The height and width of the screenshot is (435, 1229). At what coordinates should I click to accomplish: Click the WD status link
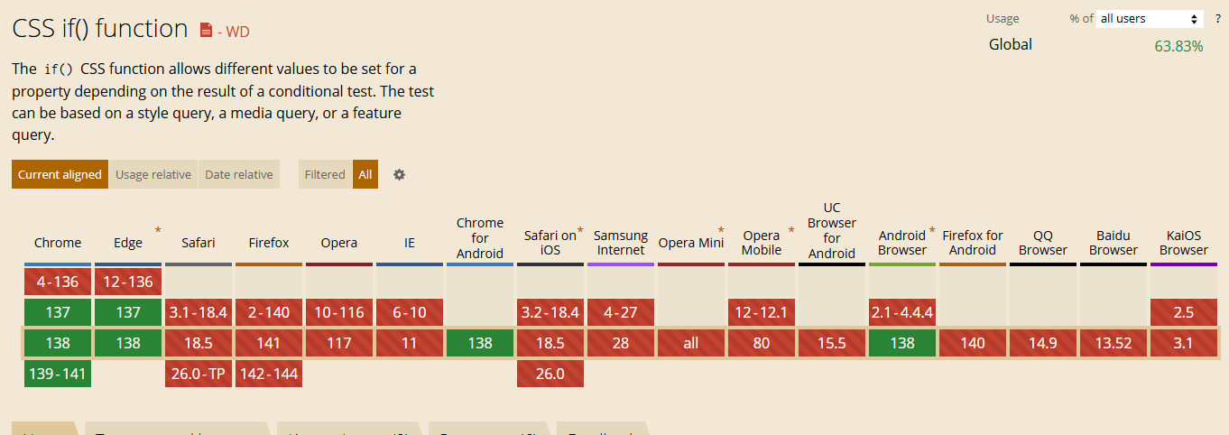click(x=233, y=32)
